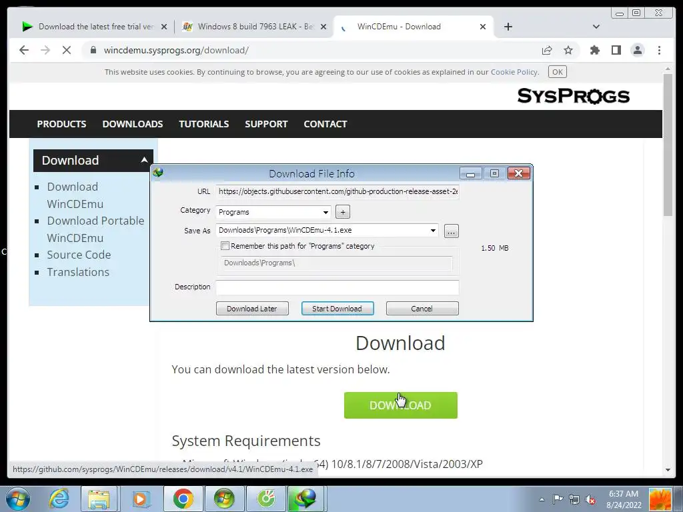Close the Windows 8 build 7963 LEAK tab
Viewport: 683px width, 512px height.
point(323,27)
